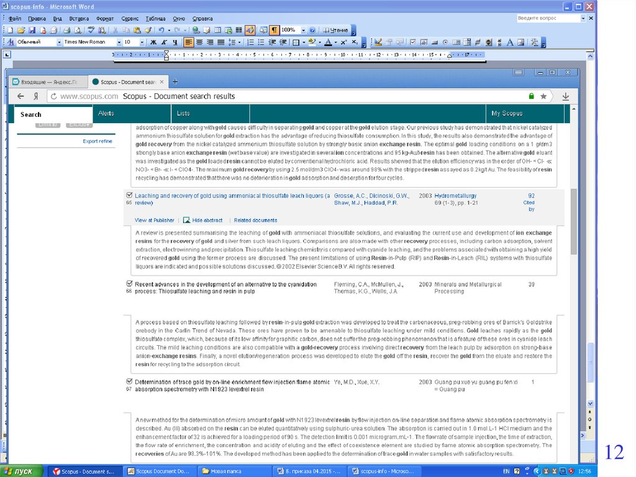The height and width of the screenshot is (477, 636).
Task: Open 'Scopus Document Do...' taskbar window
Action: pos(158,471)
